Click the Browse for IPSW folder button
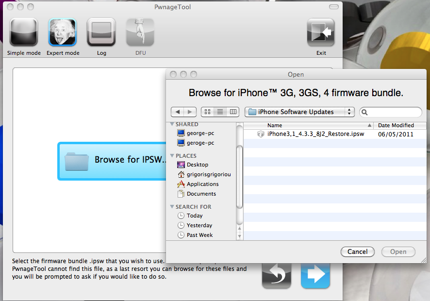Viewport: 430px width, 301px height. tap(112, 161)
